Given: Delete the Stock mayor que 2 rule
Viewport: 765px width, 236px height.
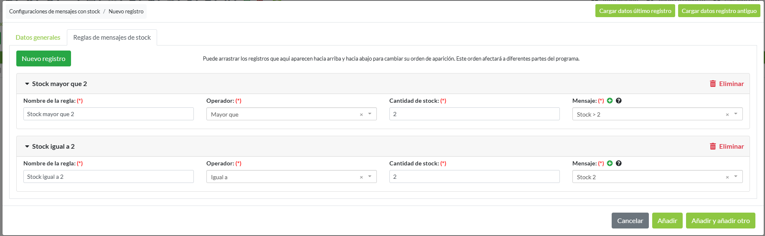Looking at the screenshot, I should click(727, 84).
